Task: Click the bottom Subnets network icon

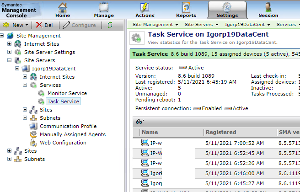Action: click(18, 159)
